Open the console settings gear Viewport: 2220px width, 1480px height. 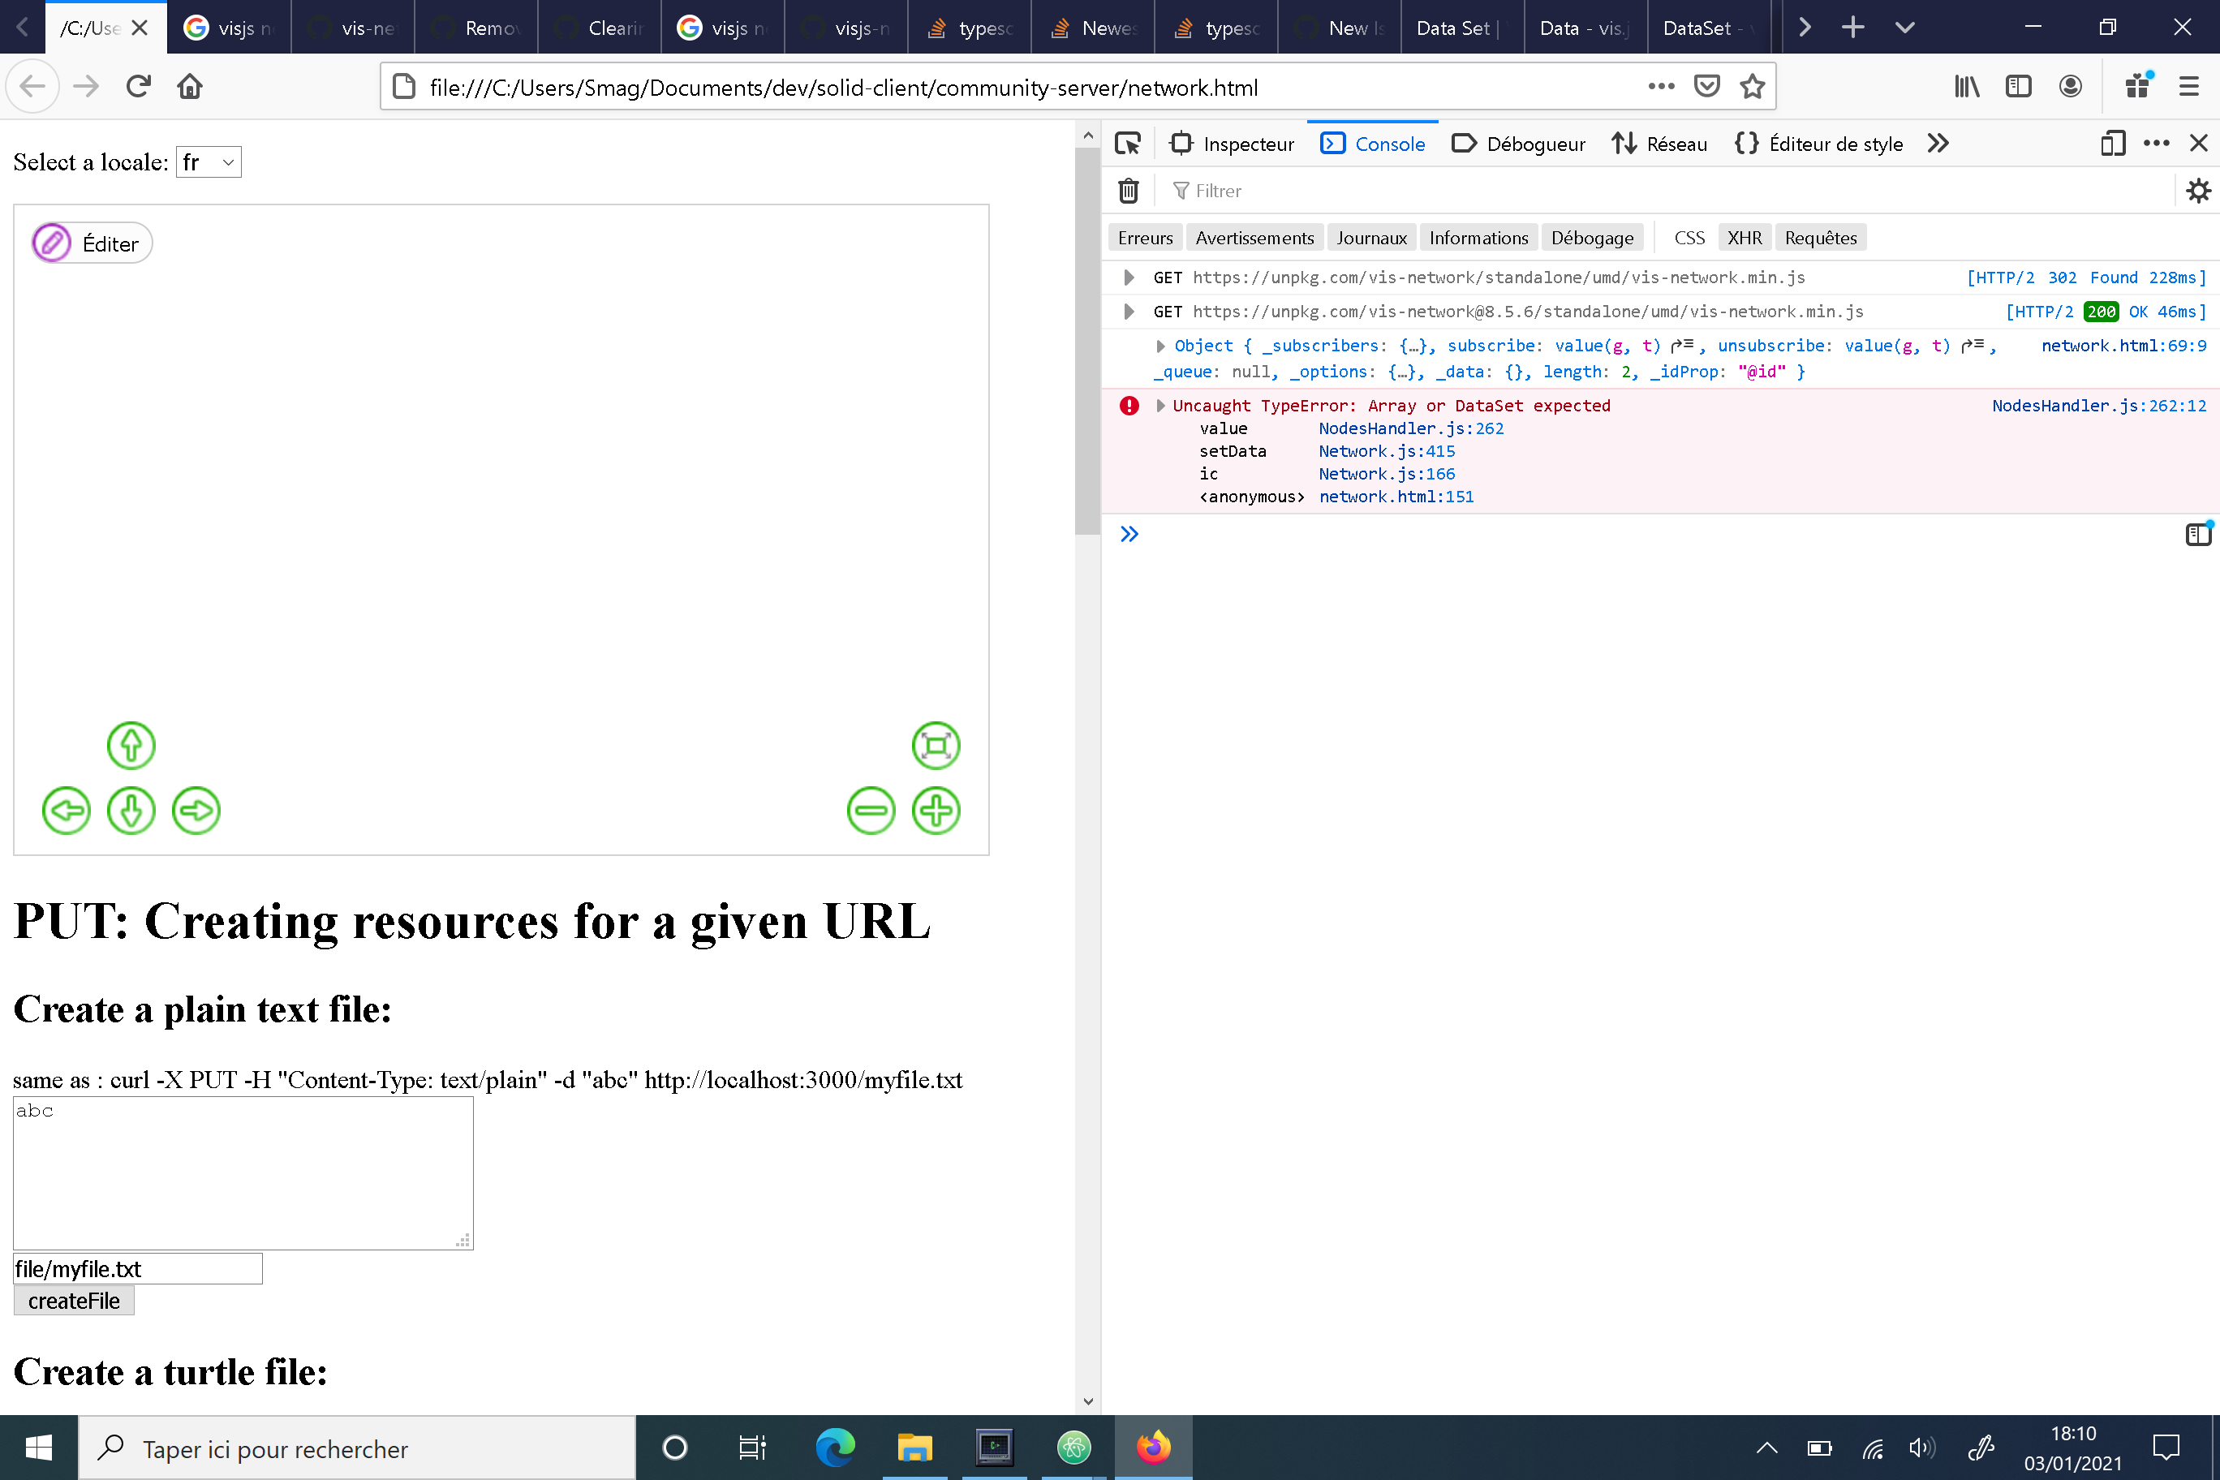click(2198, 191)
